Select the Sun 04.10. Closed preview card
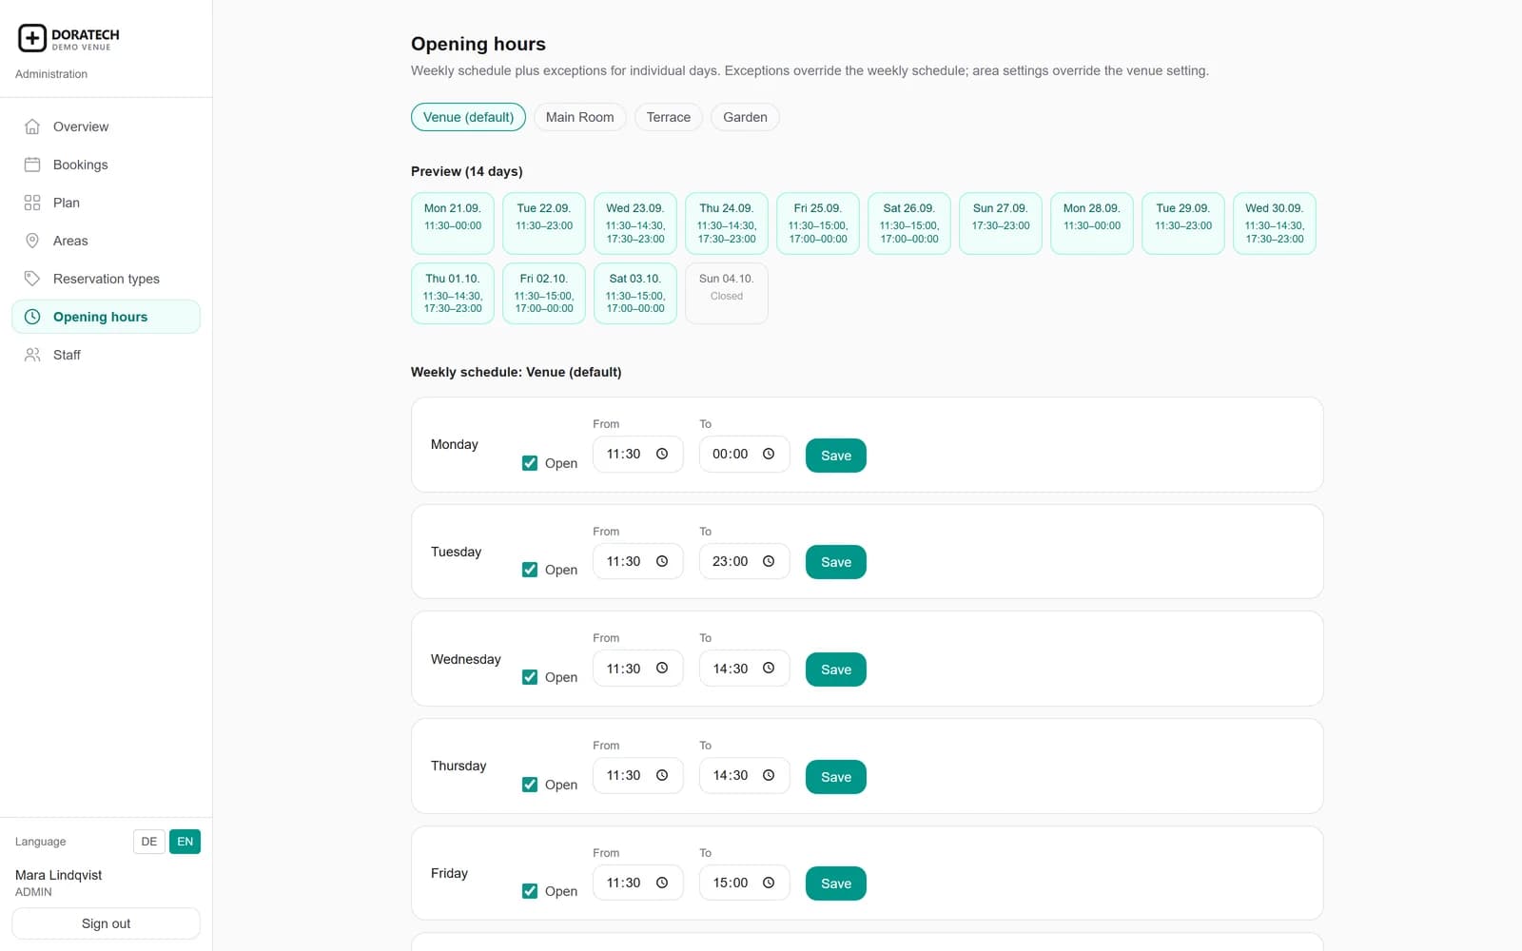Screen dimensions: 1522x951 click(x=727, y=293)
